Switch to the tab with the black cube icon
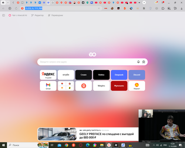 83,3
